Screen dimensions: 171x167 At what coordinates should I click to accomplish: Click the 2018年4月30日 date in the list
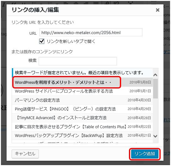tap(139, 100)
